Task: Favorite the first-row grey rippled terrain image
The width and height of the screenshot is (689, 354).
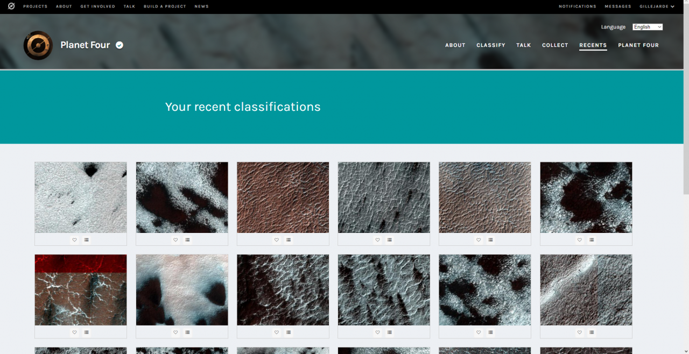Action: 377,240
